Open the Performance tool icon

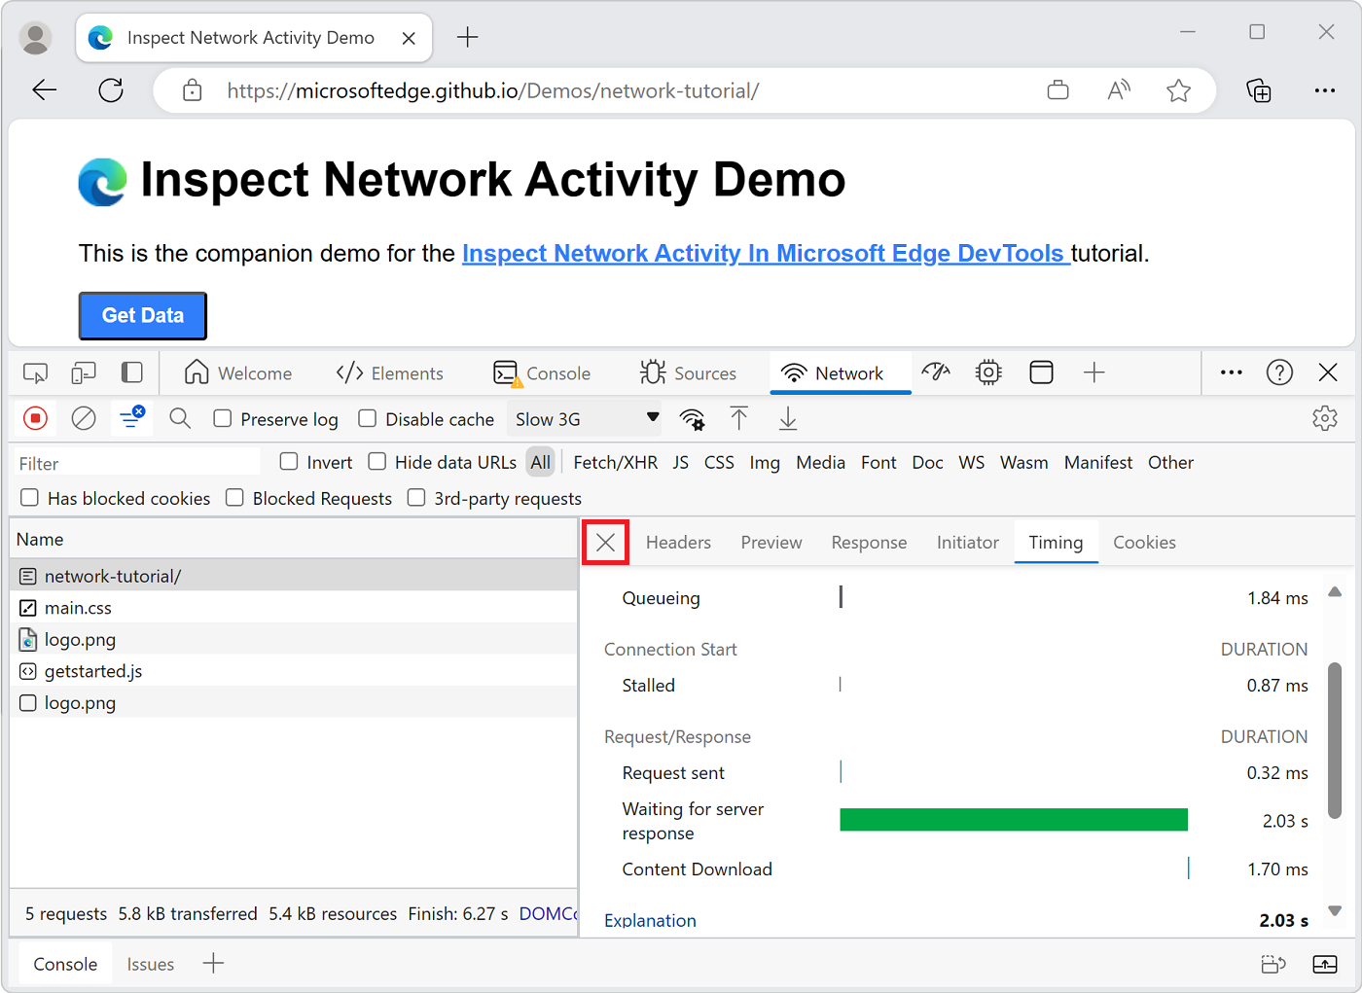[x=936, y=372]
